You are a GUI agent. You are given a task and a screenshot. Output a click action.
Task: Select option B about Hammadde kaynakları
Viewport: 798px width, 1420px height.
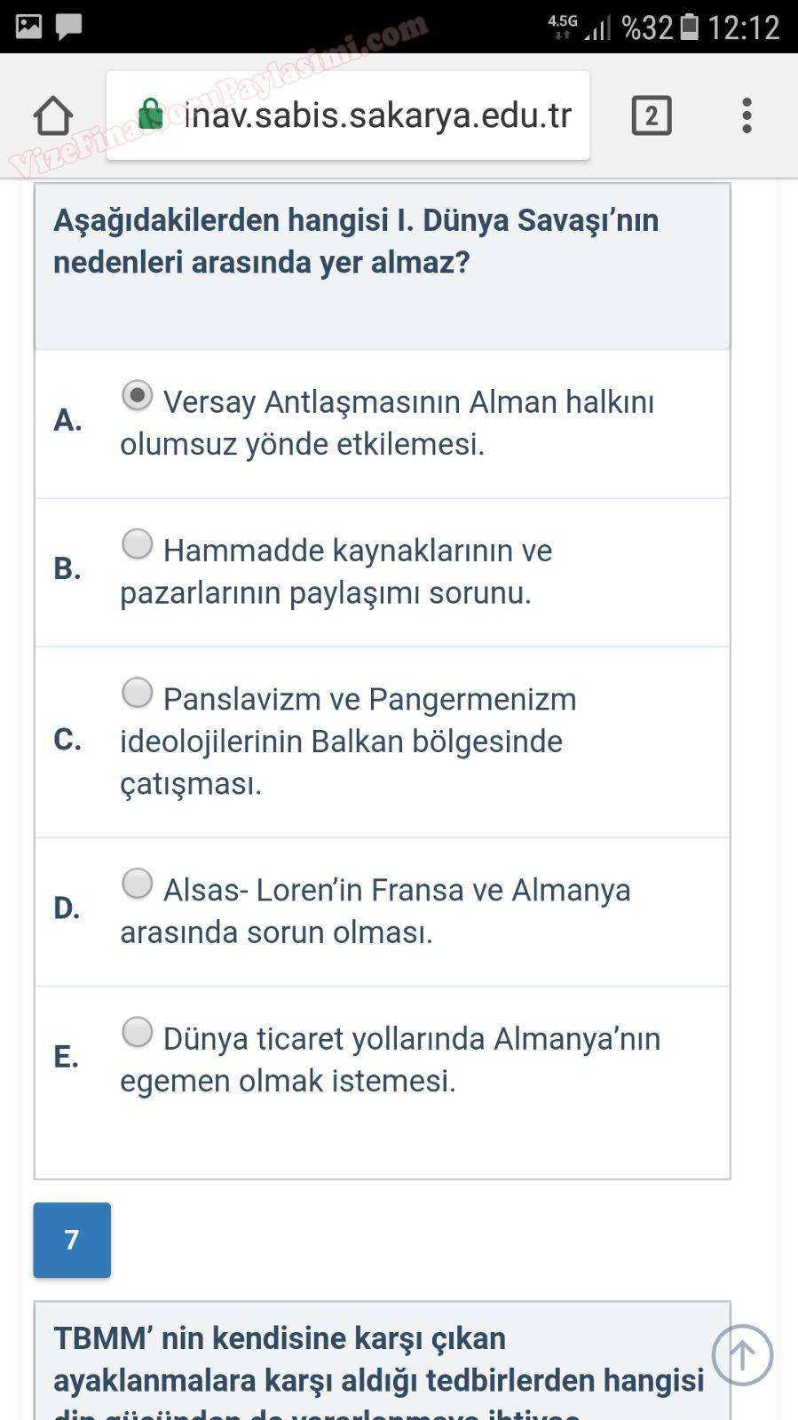click(138, 543)
